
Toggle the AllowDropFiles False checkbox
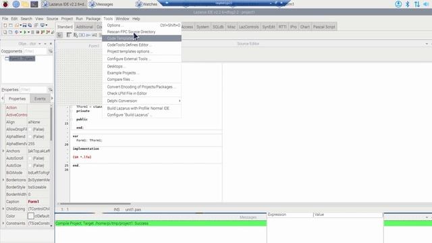30,129
